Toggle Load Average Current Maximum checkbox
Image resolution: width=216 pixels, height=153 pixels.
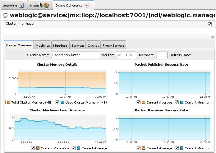point(33,148)
